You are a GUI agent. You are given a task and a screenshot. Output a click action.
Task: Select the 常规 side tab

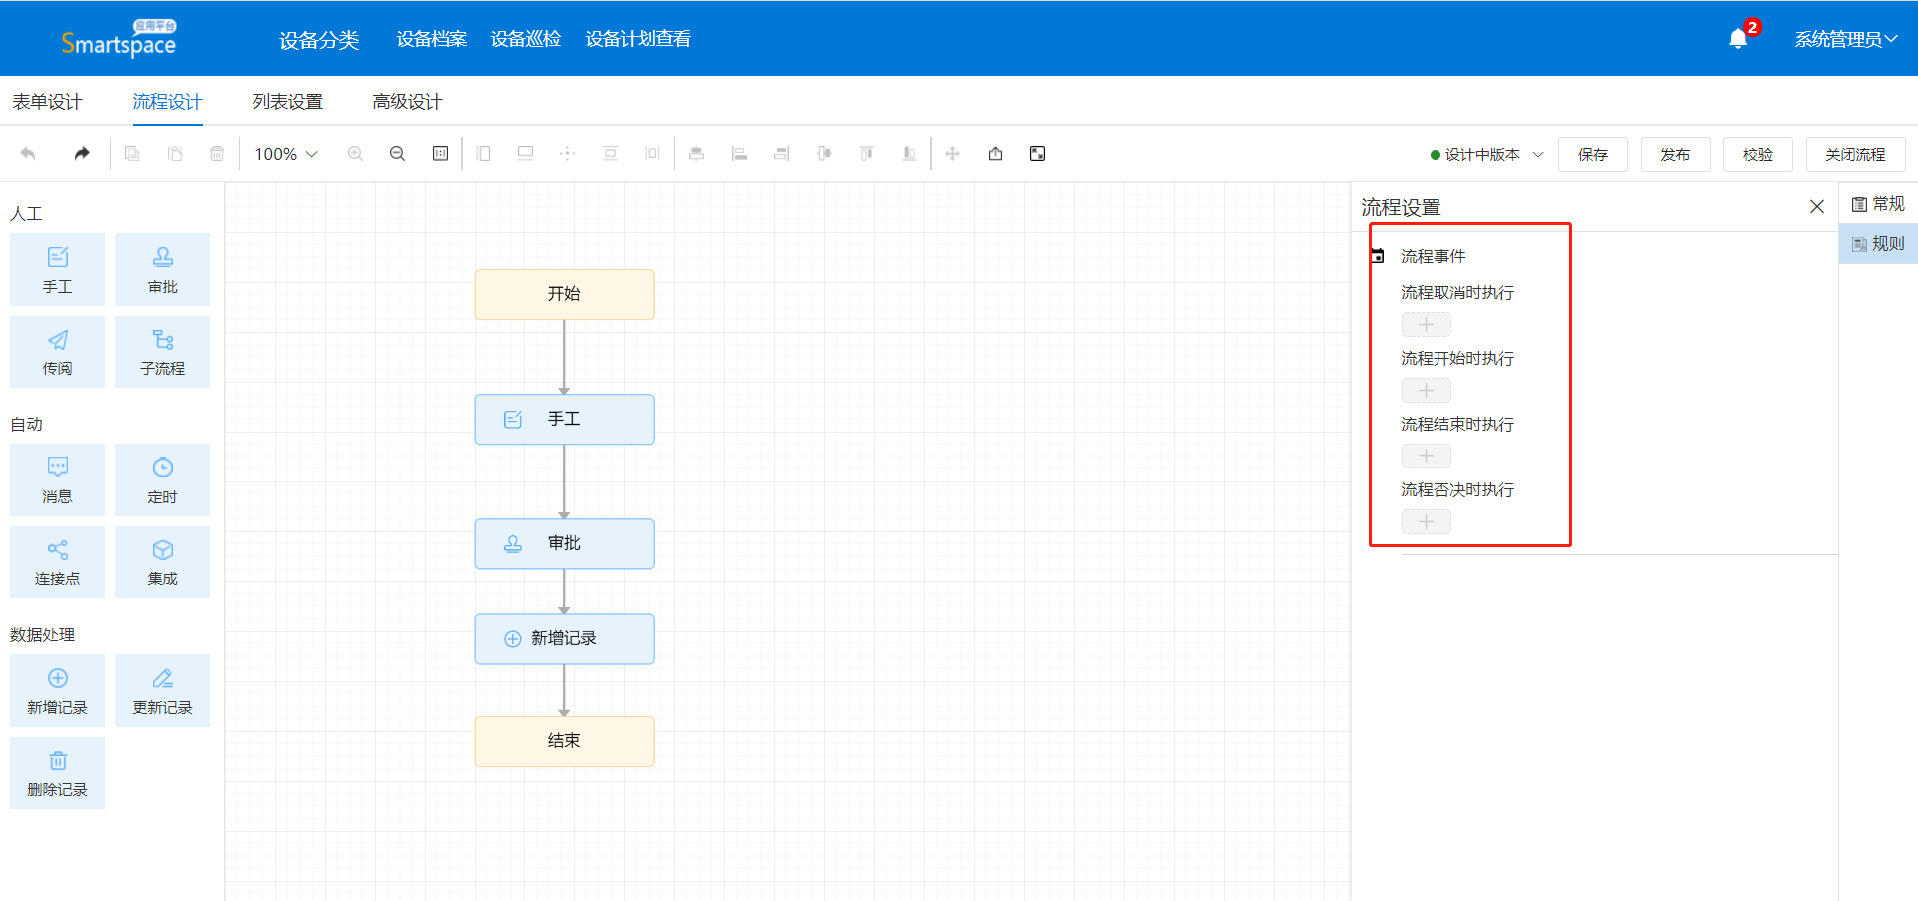(1878, 204)
